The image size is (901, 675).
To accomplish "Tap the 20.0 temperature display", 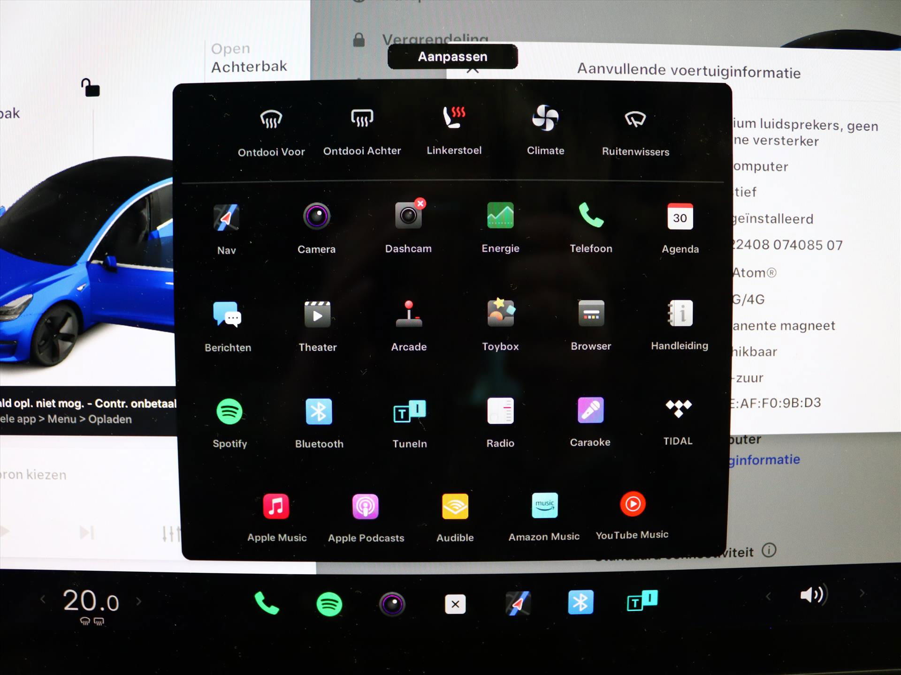I will (91, 601).
